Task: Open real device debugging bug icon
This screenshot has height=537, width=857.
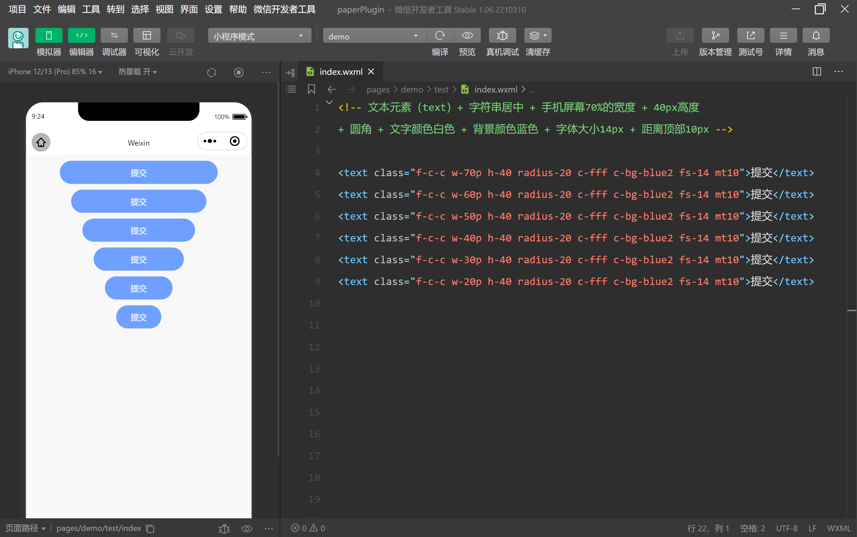Action: pos(502,35)
